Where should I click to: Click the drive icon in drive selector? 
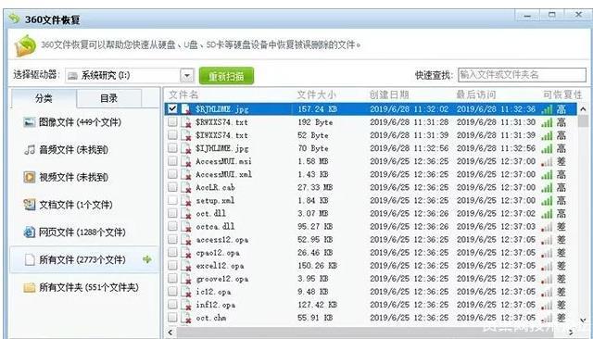(x=72, y=76)
